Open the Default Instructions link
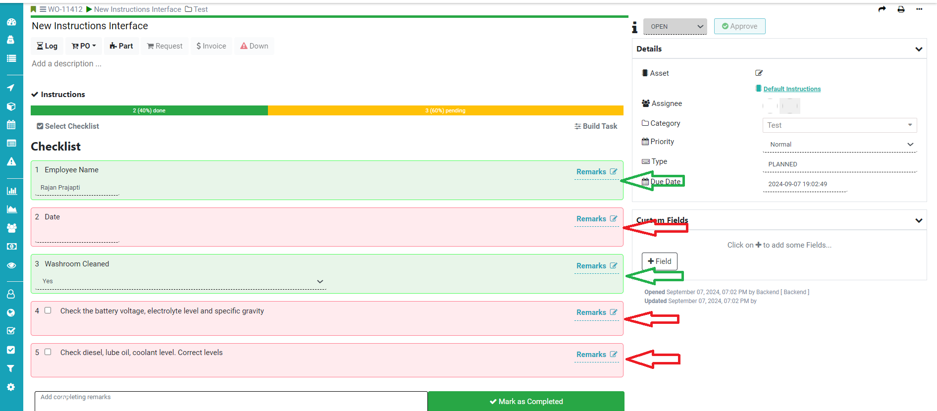Screen dimensions: 937x411 pos(791,89)
